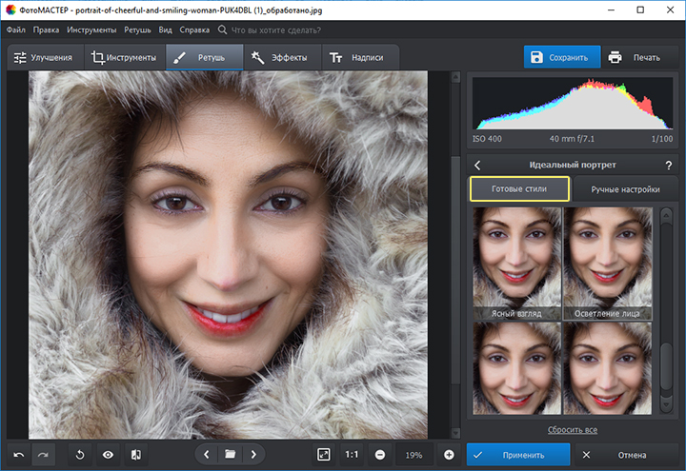This screenshot has width=686, height=471.
Task: Switch to Ручные настройки tab
Action: (625, 189)
